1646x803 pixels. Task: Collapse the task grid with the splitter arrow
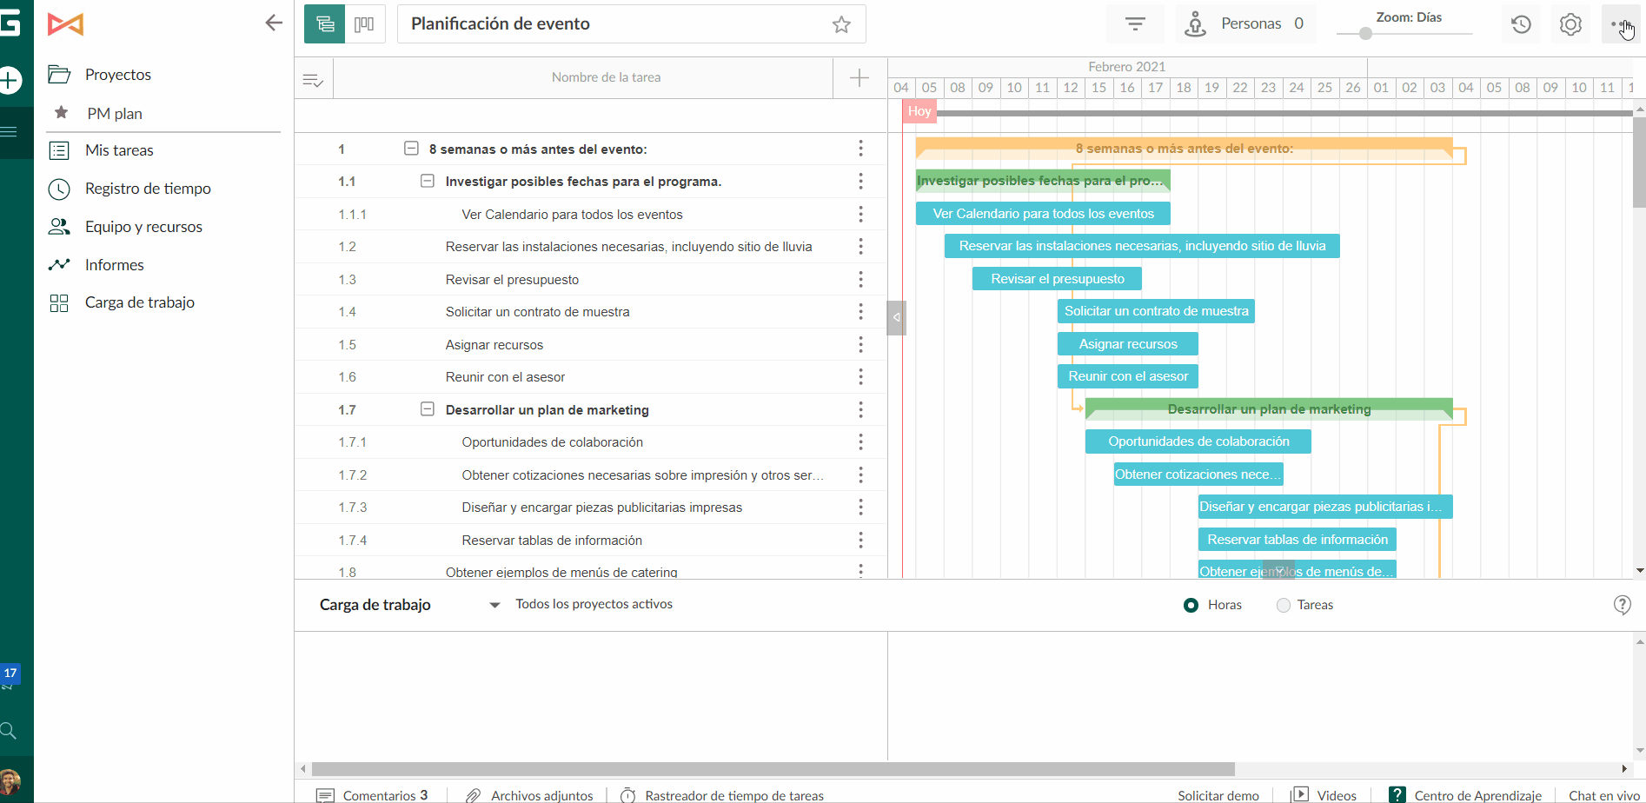tap(896, 317)
